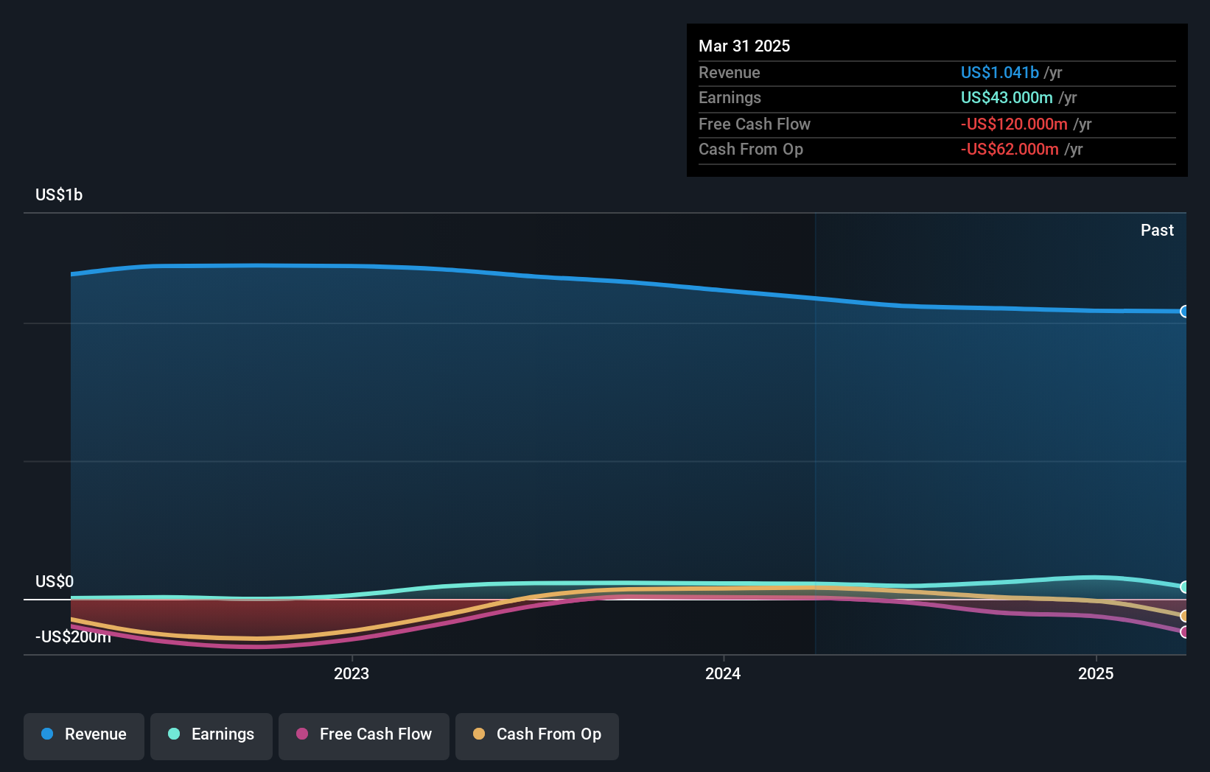
Task: Click the blue Revenue endpoint marker
Action: click(x=1185, y=312)
